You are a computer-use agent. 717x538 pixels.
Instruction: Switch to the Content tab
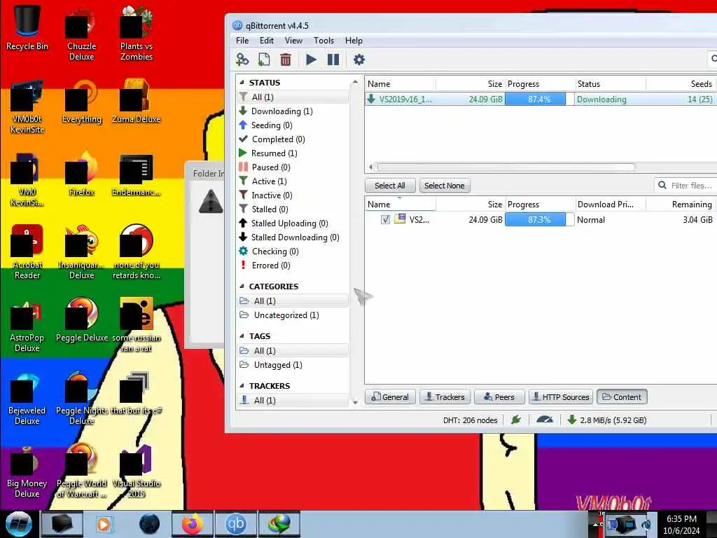[x=622, y=397]
